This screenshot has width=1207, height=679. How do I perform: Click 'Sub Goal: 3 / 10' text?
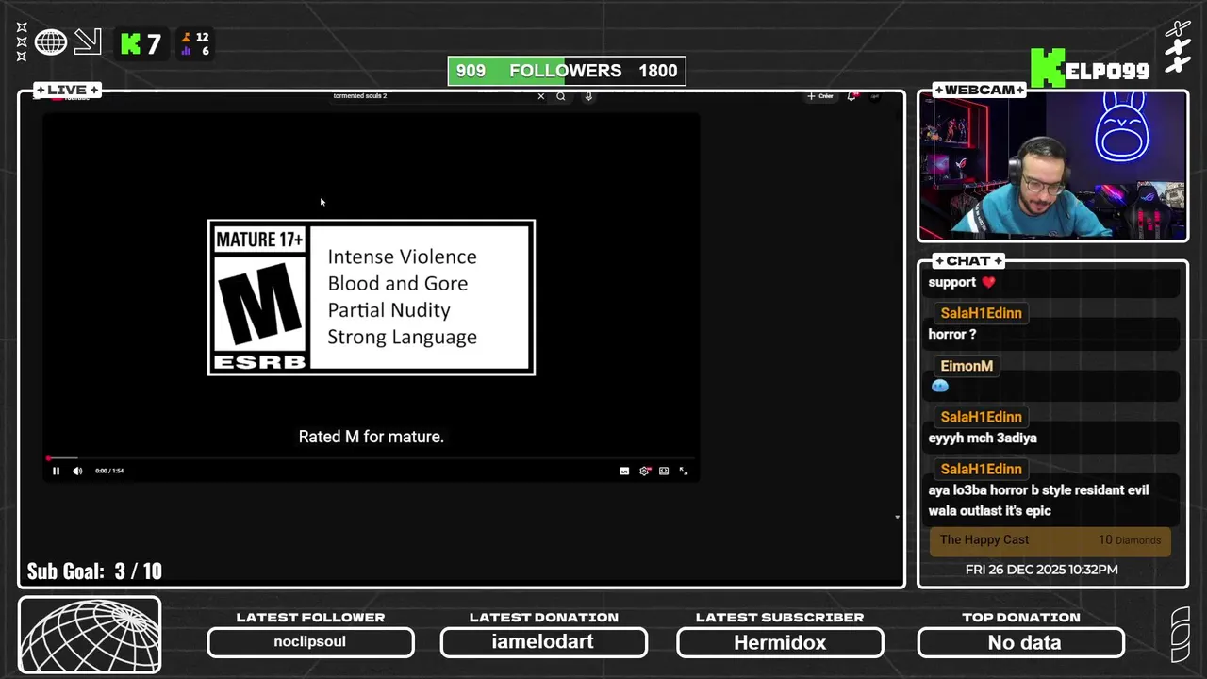tap(94, 571)
